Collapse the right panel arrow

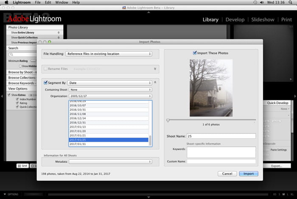coord(295,96)
